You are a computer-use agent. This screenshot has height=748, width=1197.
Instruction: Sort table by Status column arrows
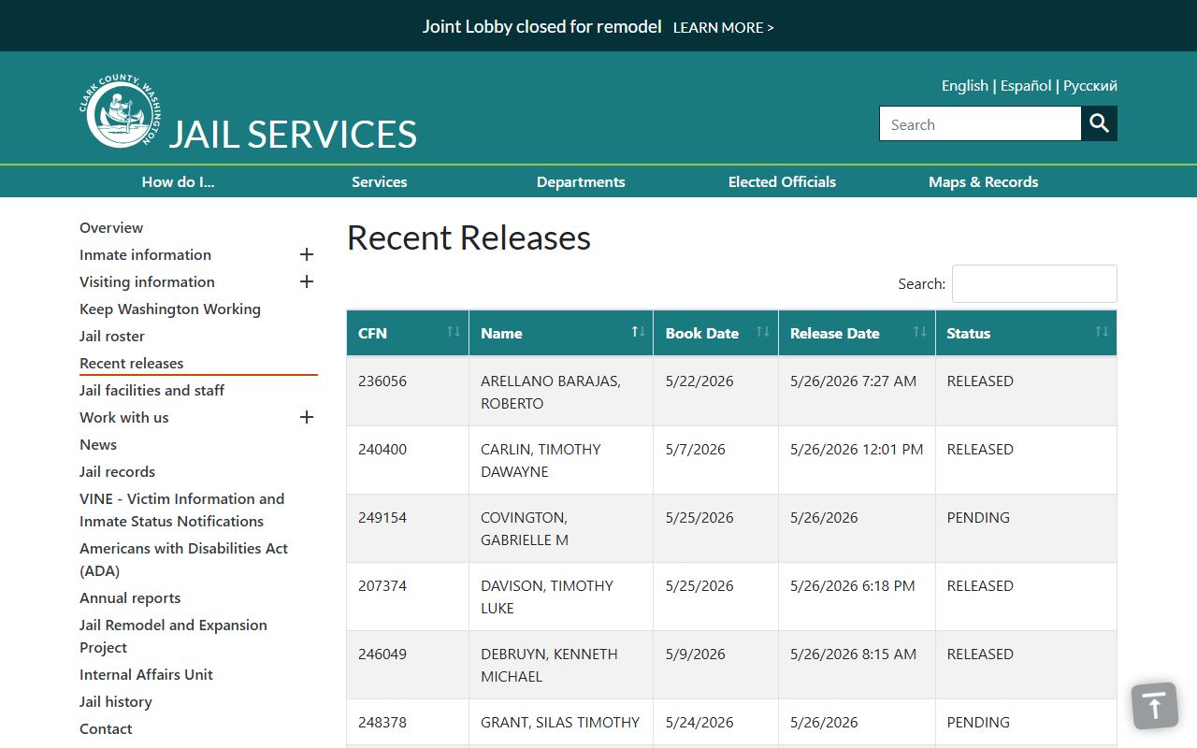[x=1102, y=333]
